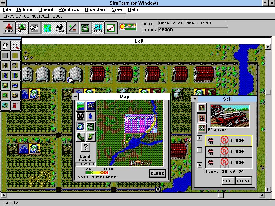275x206 pixels.
Task: Click SELL button in Sell window
Action: [x=228, y=181]
